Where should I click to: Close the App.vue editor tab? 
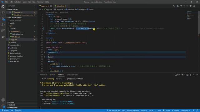point(51,6)
